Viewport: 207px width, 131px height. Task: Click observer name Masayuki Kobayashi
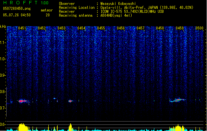[118, 4]
